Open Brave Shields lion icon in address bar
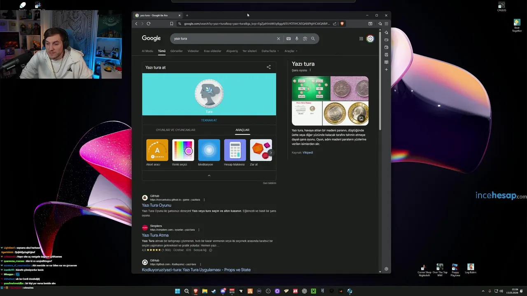The image size is (527, 296). (x=342, y=23)
